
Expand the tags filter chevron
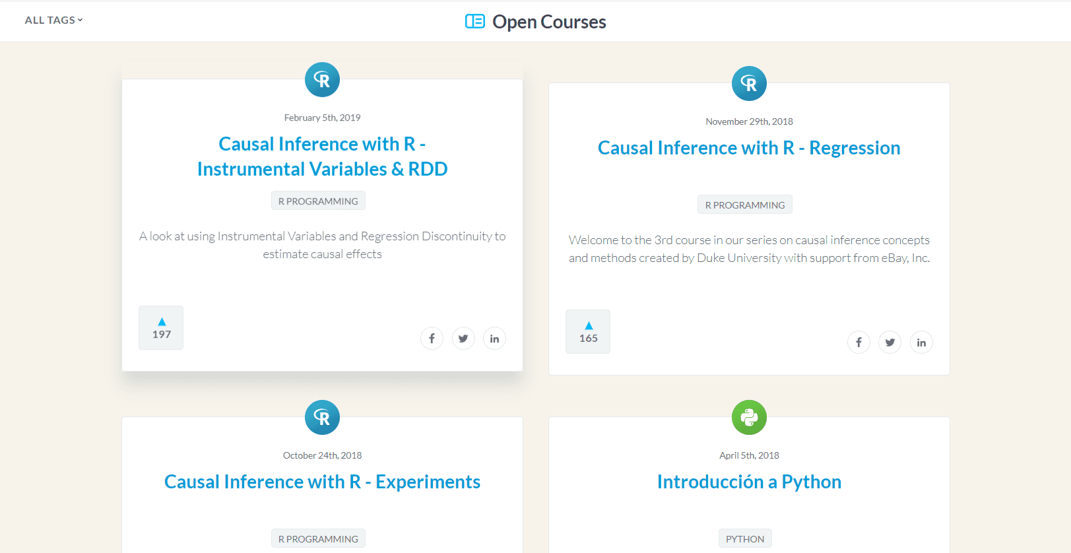coord(80,20)
